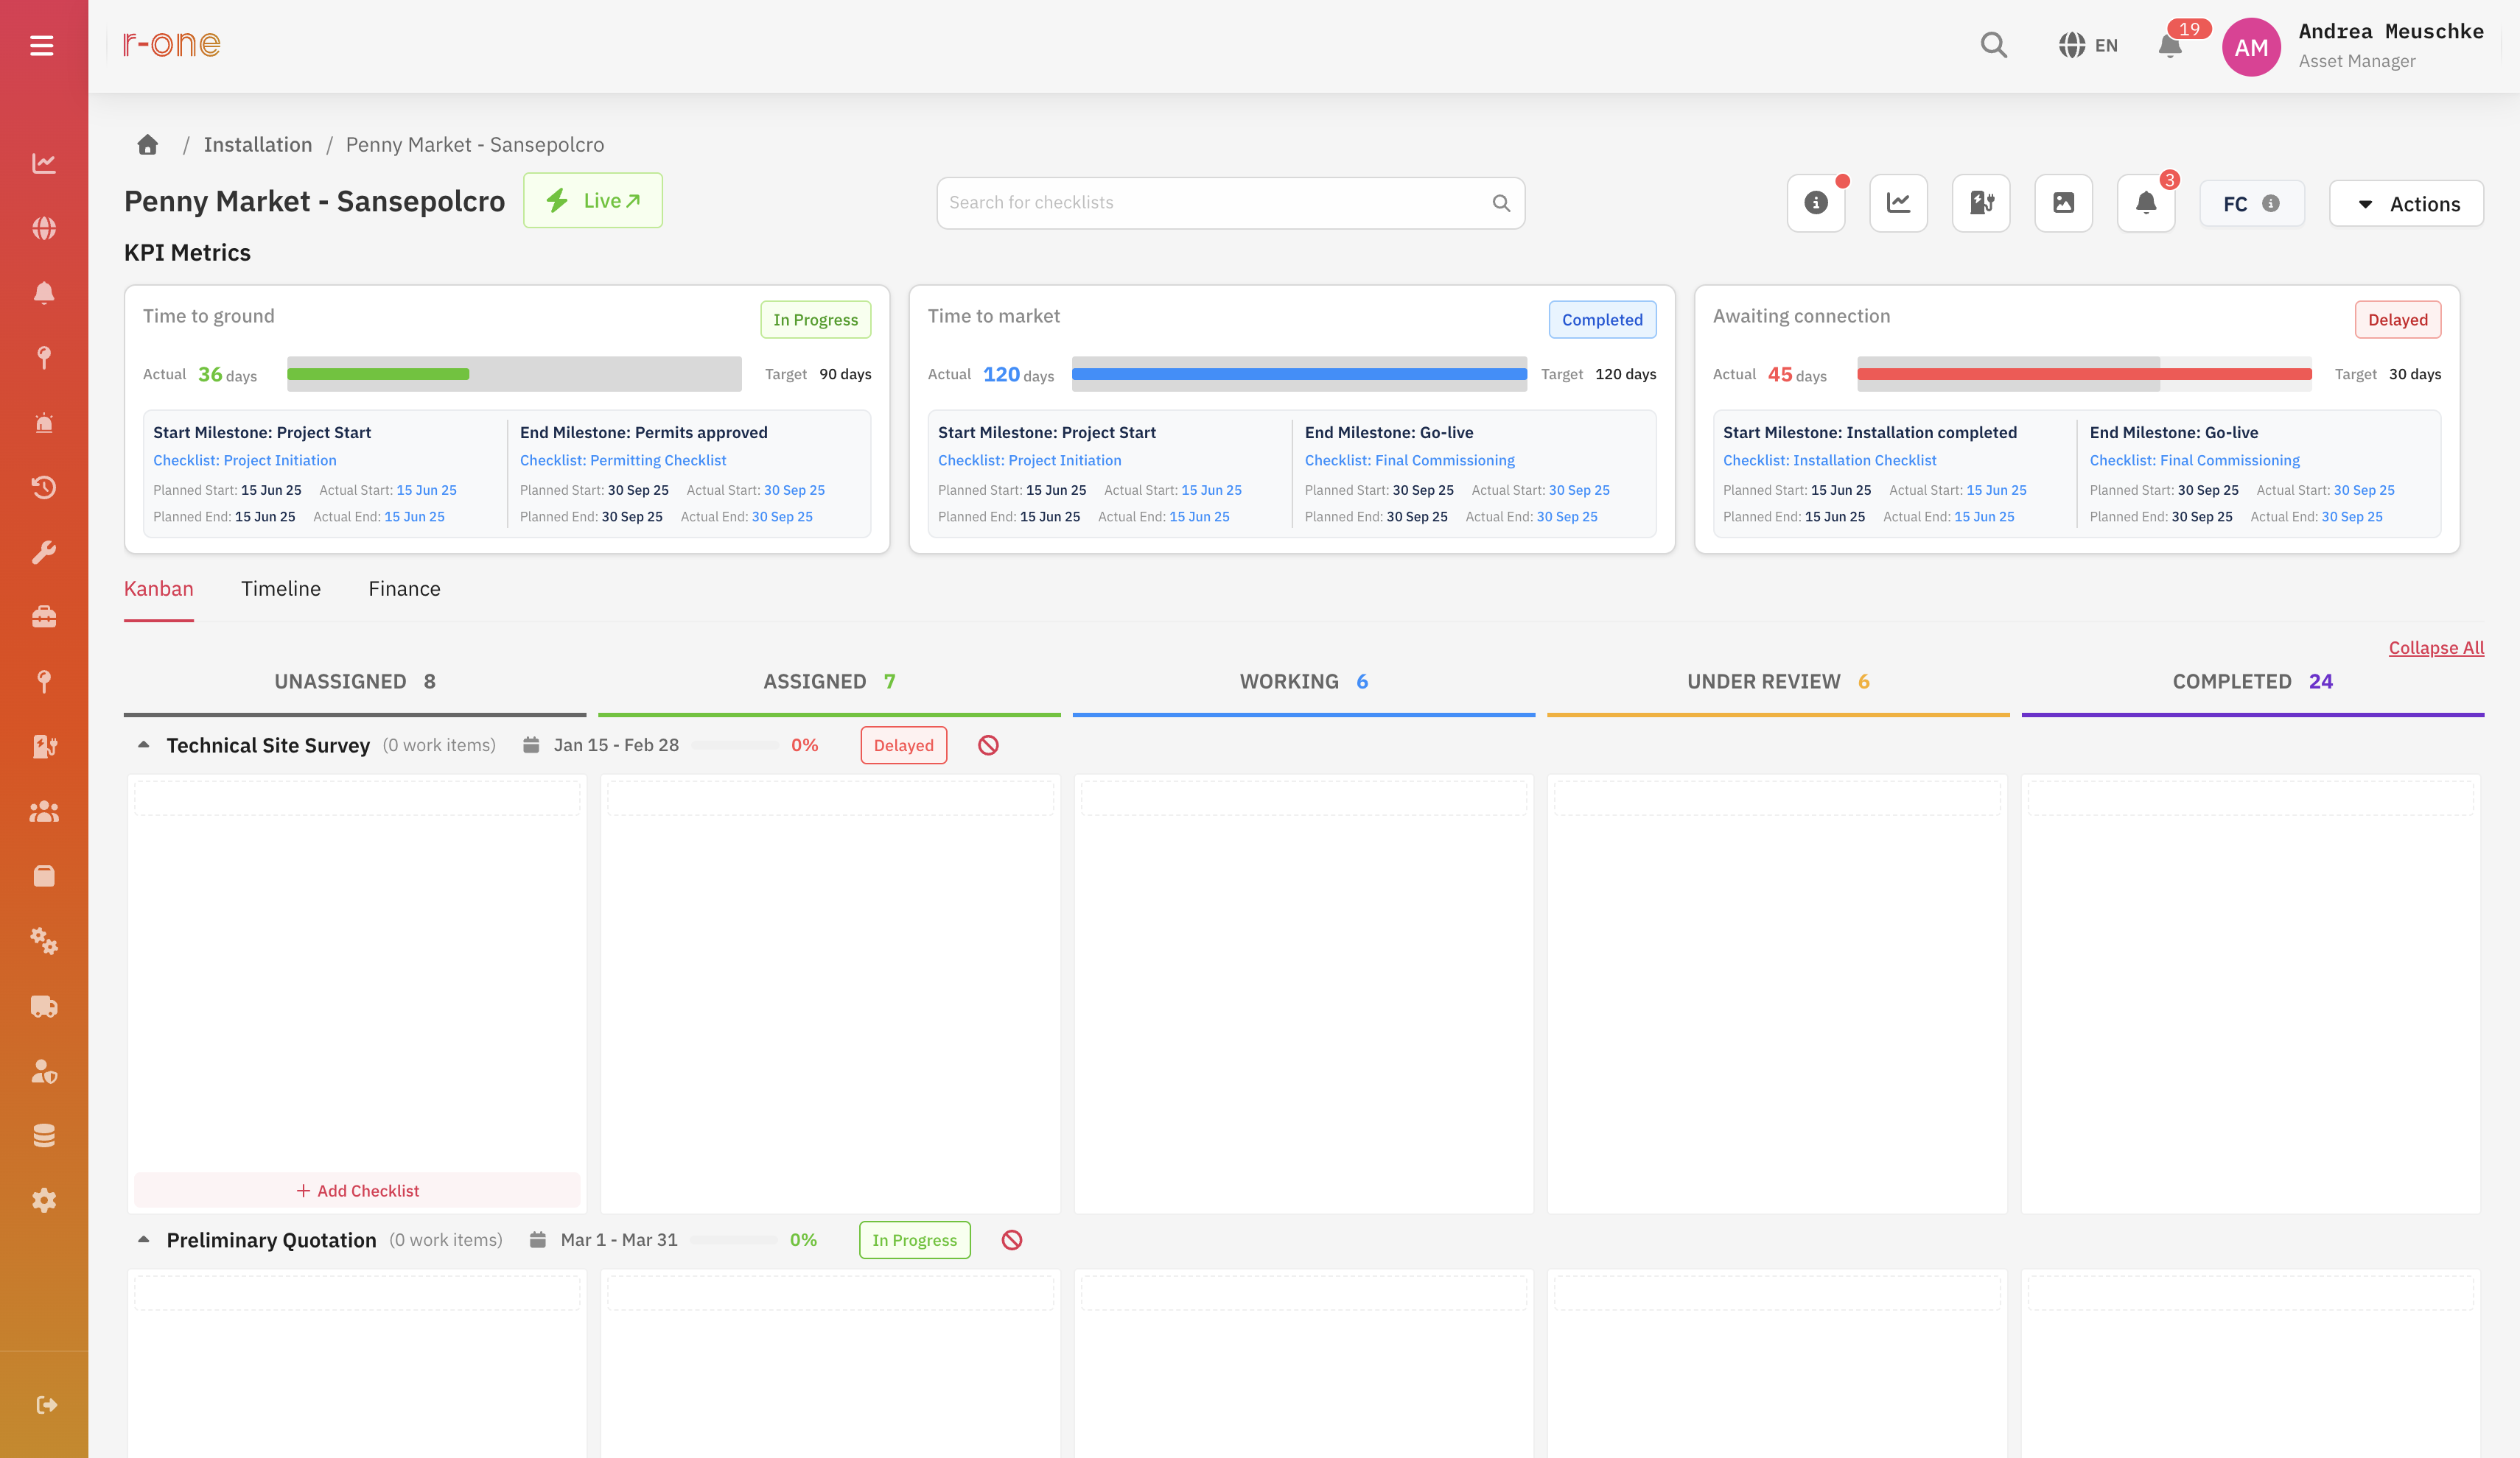The width and height of the screenshot is (2520, 1458).
Task: Switch to the Kanban tab
Action: 159,590
